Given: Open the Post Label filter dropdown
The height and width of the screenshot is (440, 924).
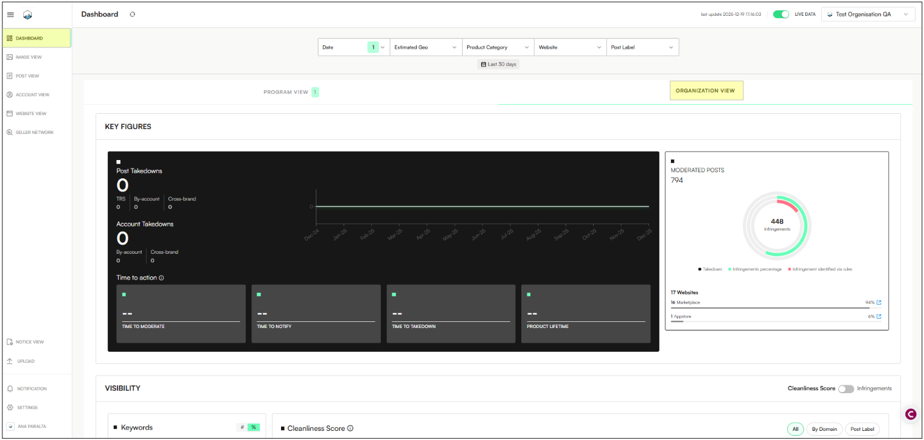Looking at the screenshot, I should coord(643,47).
